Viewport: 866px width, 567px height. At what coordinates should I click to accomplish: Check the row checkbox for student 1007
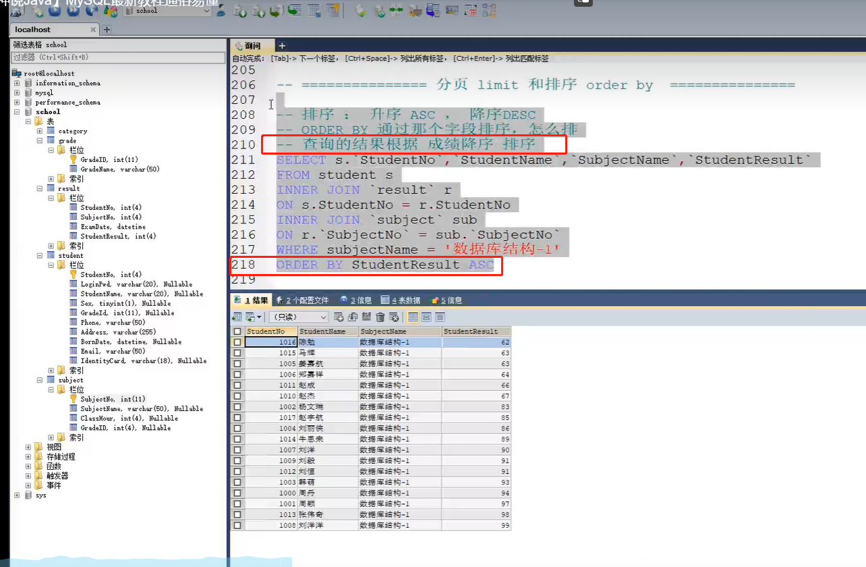click(x=237, y=450)
